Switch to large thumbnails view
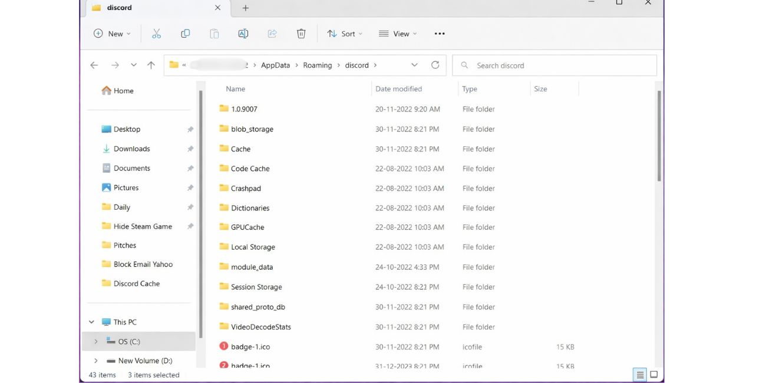Image resolution: width=766 pixels, height=383 pixels. 654,375
